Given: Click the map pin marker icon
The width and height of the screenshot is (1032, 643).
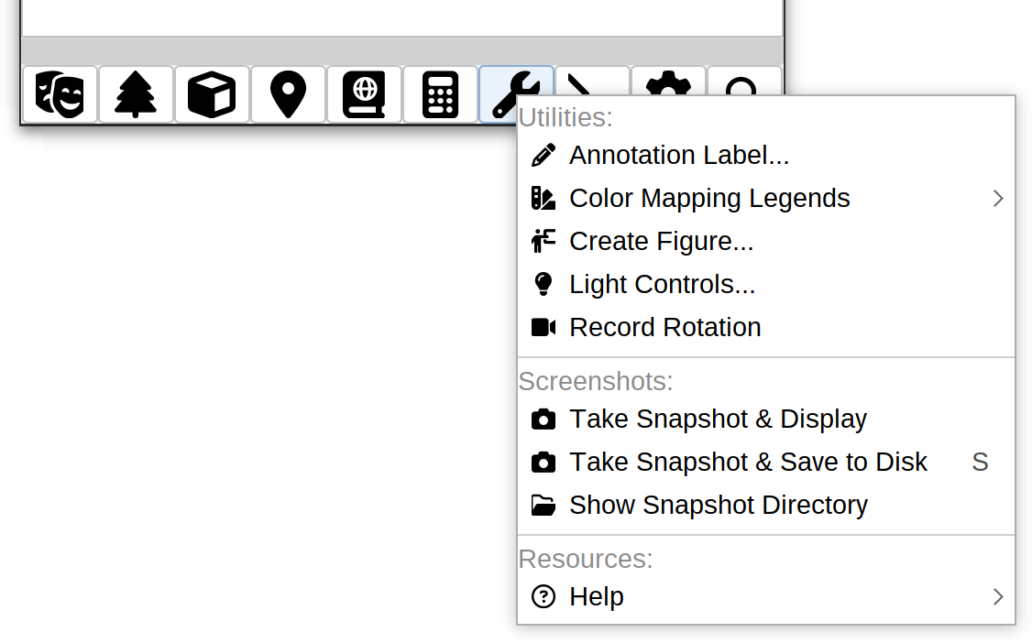Looking at the screenshot, I should (x=289, y=94).
